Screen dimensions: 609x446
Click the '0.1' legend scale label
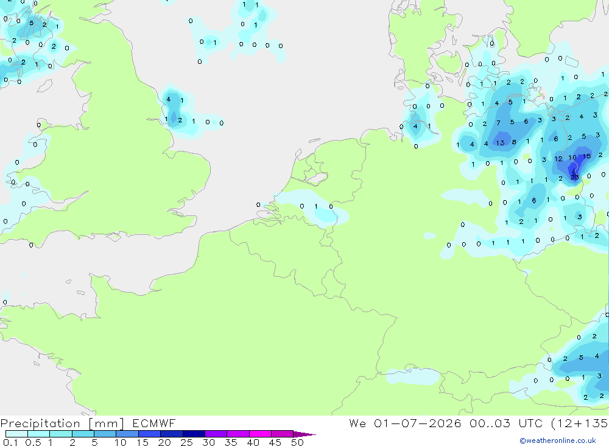pos(10,442)
